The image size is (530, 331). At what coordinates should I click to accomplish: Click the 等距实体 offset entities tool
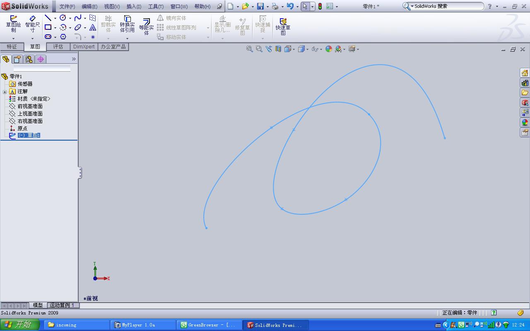click(x=146, y=27)
